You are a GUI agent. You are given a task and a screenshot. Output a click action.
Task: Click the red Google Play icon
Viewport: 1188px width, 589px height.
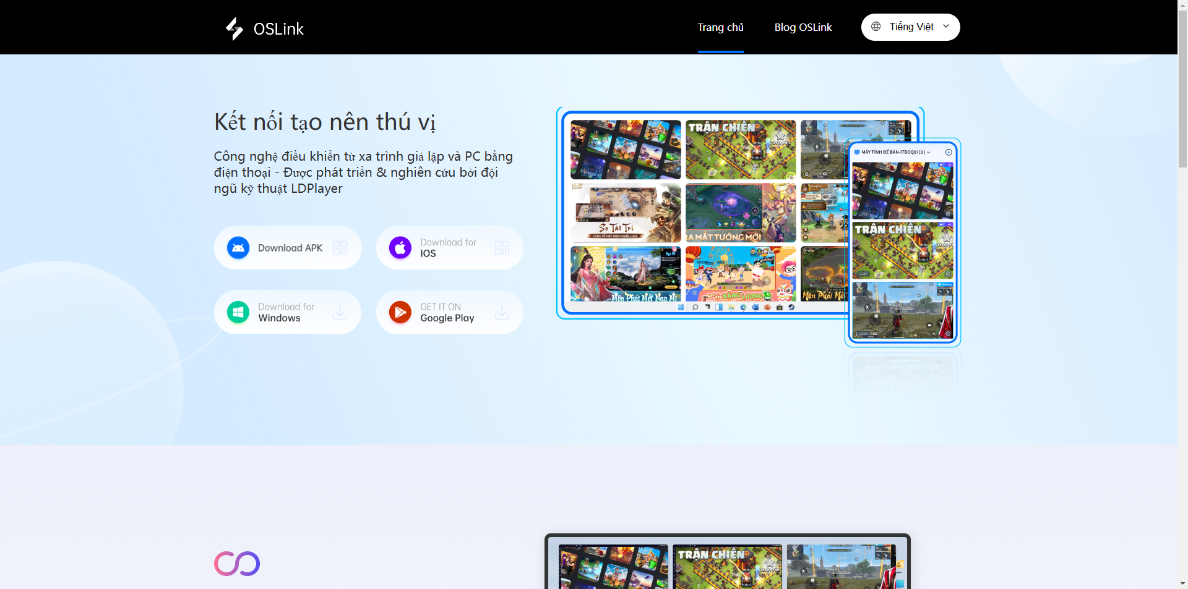[400, 312]
